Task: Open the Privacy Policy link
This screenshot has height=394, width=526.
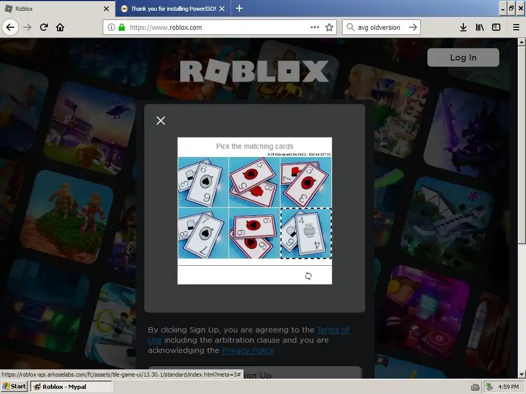Action: tap(248, 350)
